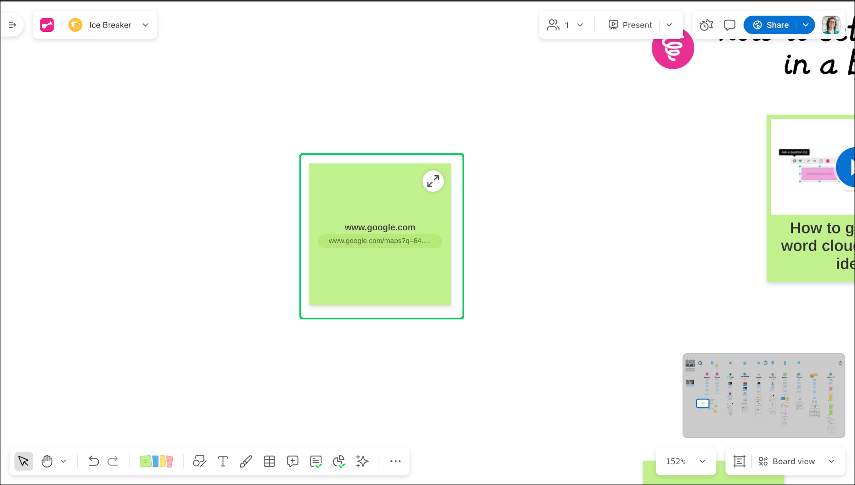Expand the left sidebar panel
This screenshot has width=855, height=485.
point(12,24)
